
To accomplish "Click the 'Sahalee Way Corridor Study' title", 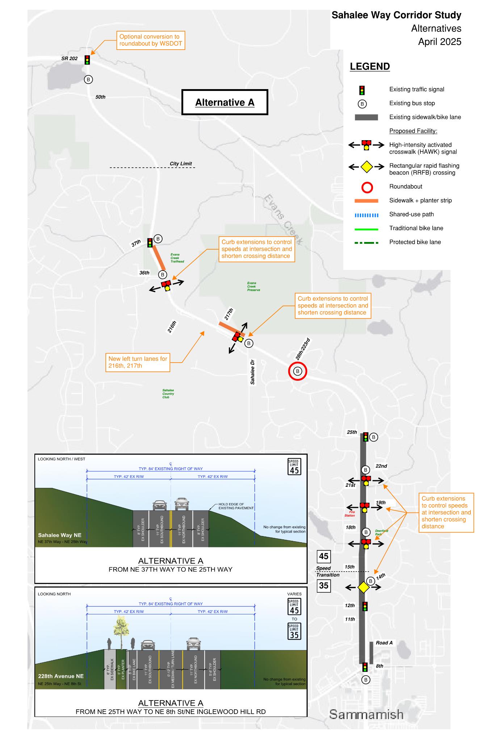I will [397, 15].
